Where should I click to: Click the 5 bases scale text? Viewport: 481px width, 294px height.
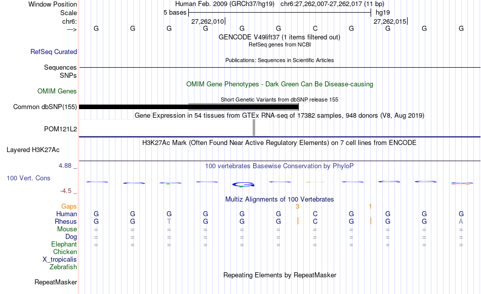click(x=175, y=13)
